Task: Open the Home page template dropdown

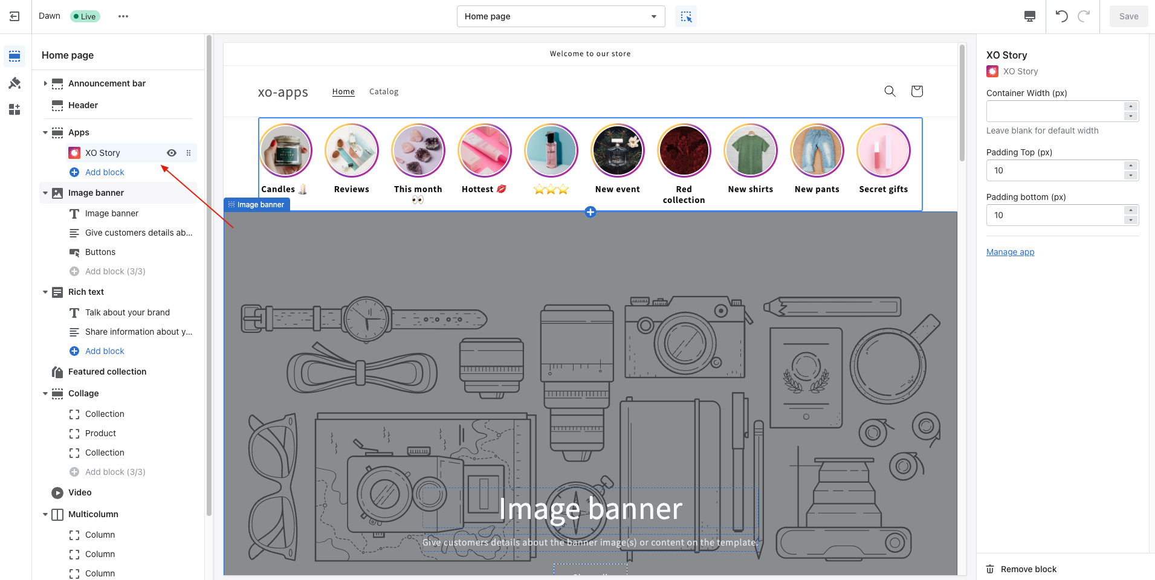Action: 560,16
